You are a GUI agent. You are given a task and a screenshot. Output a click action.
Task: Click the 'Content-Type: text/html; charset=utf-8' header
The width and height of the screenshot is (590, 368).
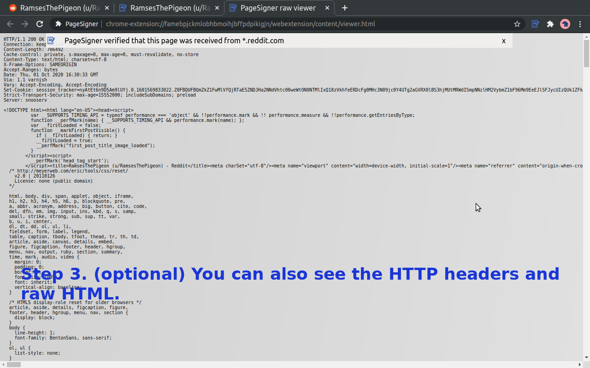point(55,59)
